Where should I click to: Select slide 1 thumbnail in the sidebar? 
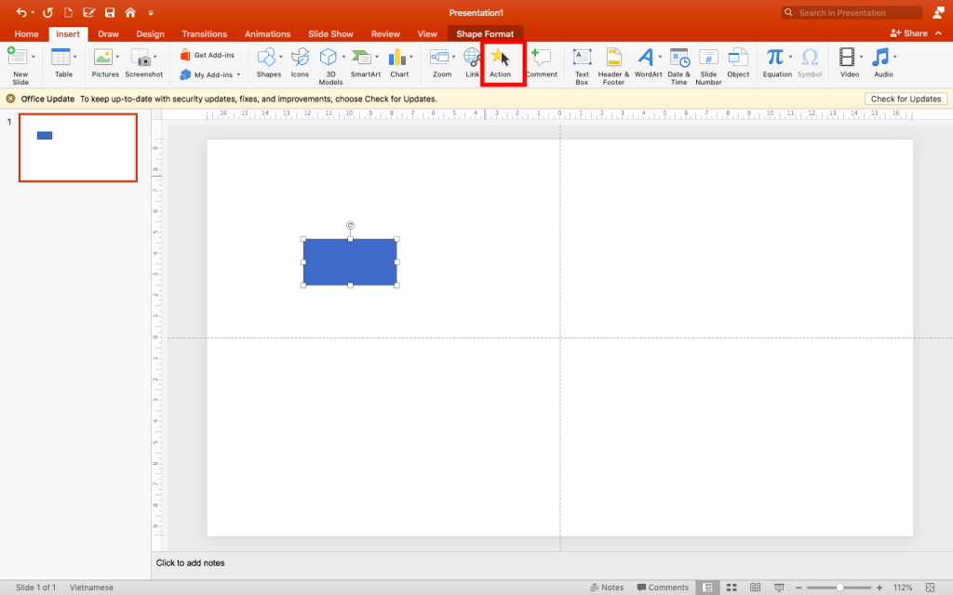[78, 148]
